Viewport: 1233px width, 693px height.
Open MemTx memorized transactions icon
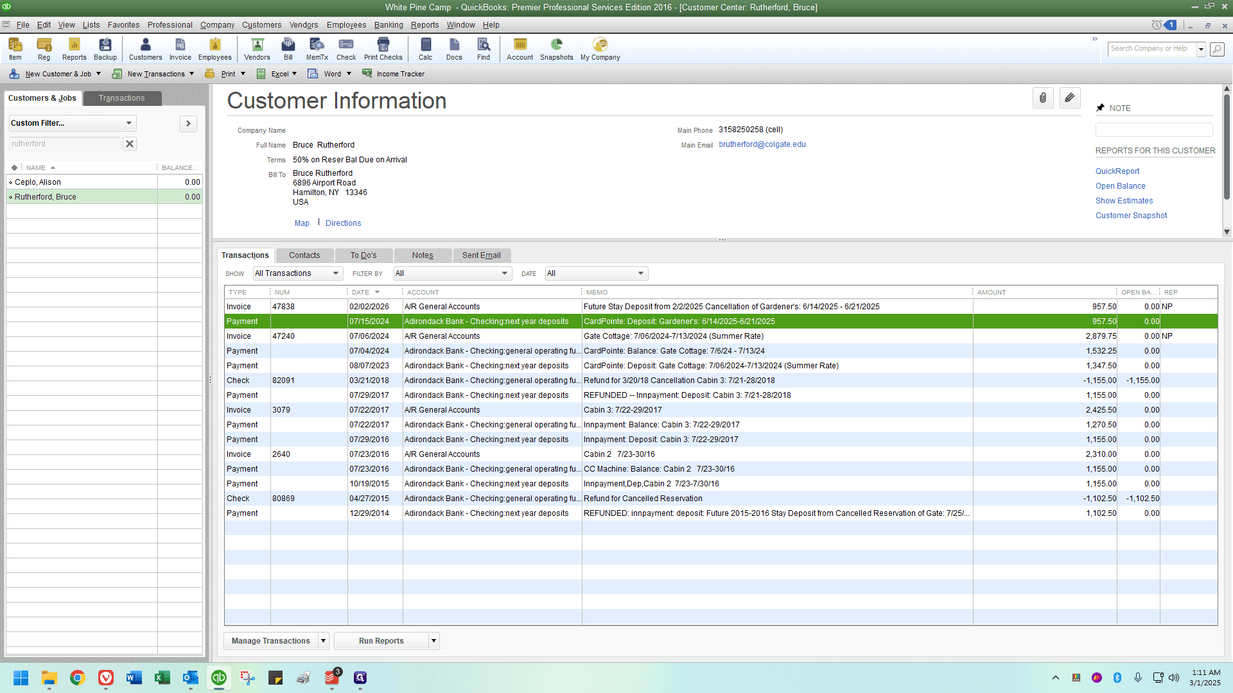pyautogui.click(x=317, y=49)
